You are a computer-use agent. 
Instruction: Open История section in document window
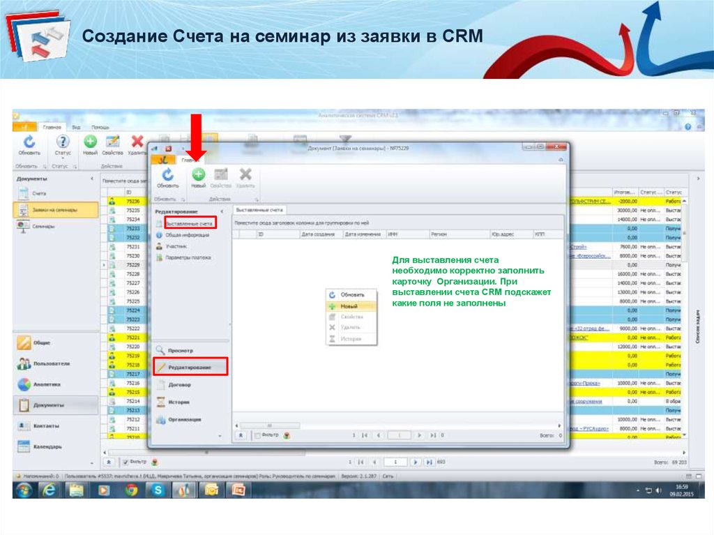point(178,402)
